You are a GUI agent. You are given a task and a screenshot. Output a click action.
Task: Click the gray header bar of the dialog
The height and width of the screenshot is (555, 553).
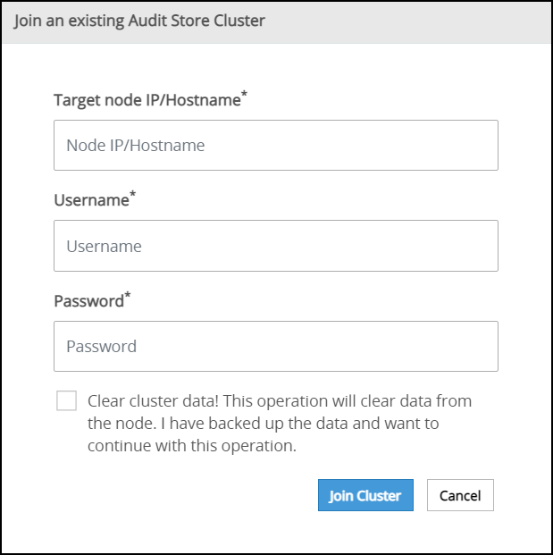(402, 21)
